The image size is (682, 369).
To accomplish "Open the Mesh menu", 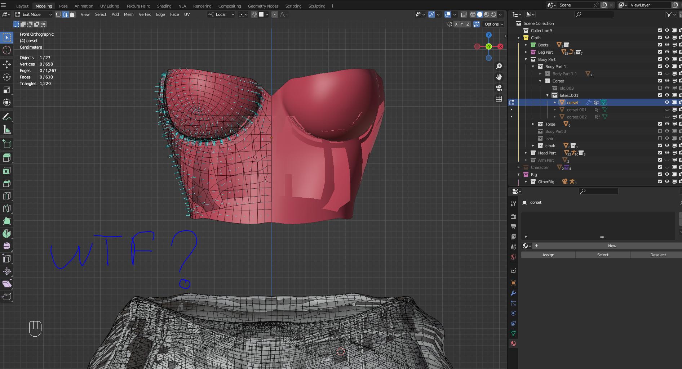I will pyautogui.click(x=129, y=14).
